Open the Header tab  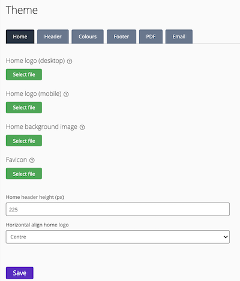(53, 37)
